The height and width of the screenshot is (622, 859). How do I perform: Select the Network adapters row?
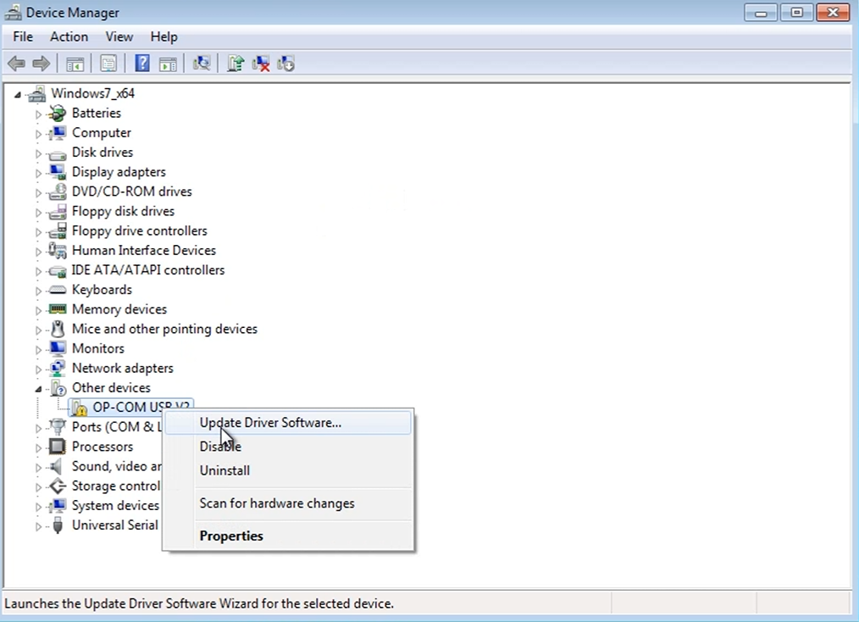[123, 369]
